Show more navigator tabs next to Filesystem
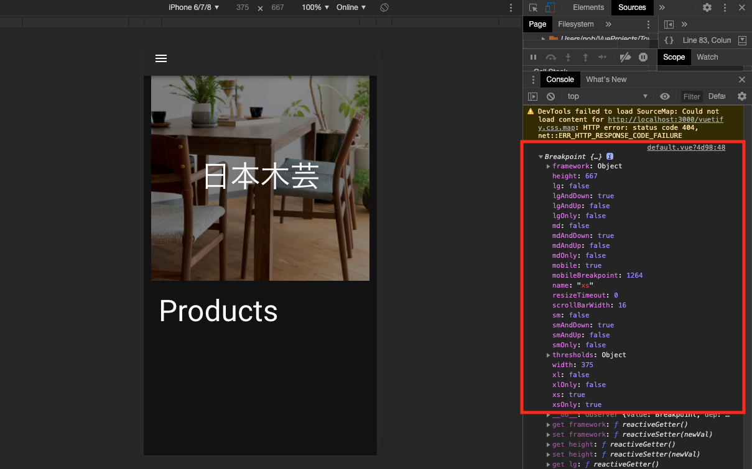The width and height of the screenshot is (752, 469). (x=608, y=24)
